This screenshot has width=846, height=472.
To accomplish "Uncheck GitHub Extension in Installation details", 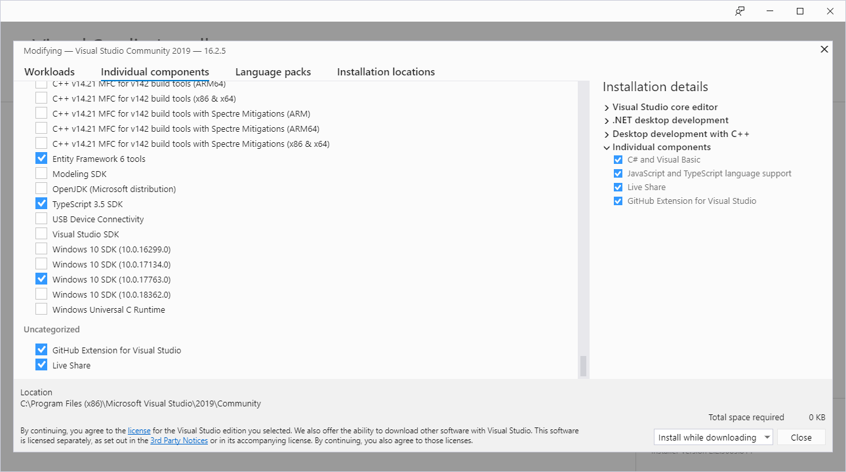I will [618, 201].
